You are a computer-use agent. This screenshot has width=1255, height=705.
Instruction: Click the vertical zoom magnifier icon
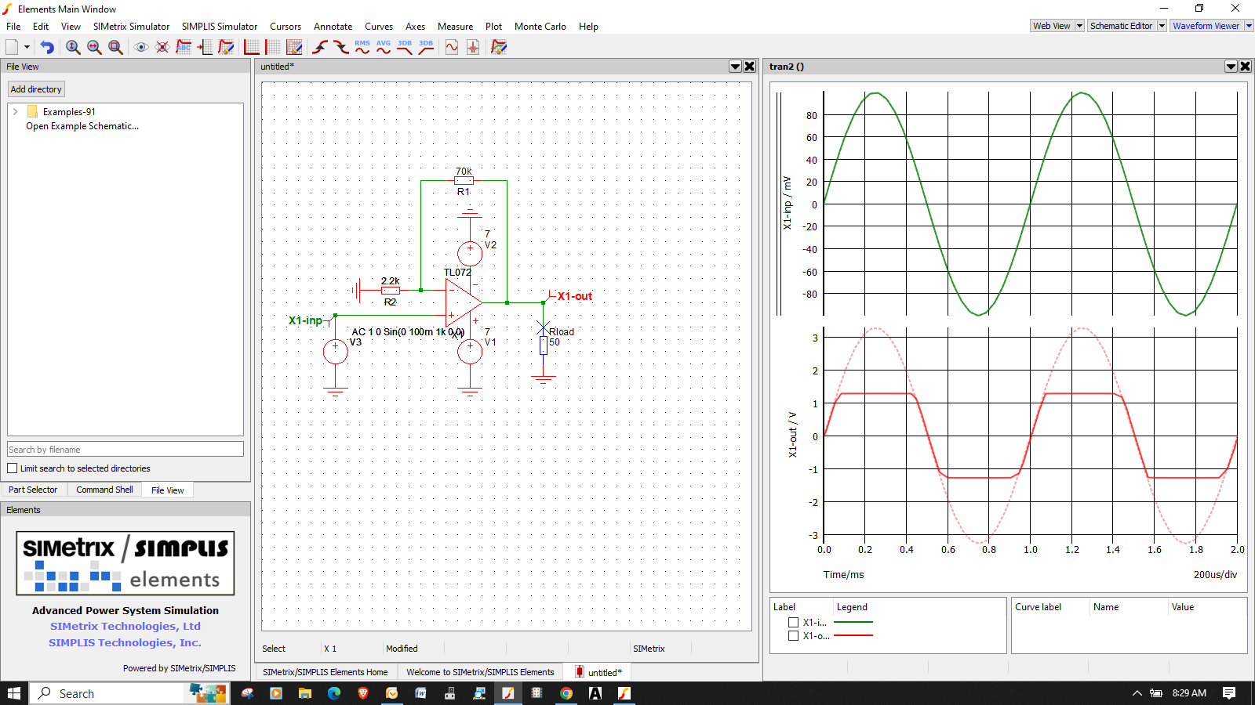pos(73,47)
